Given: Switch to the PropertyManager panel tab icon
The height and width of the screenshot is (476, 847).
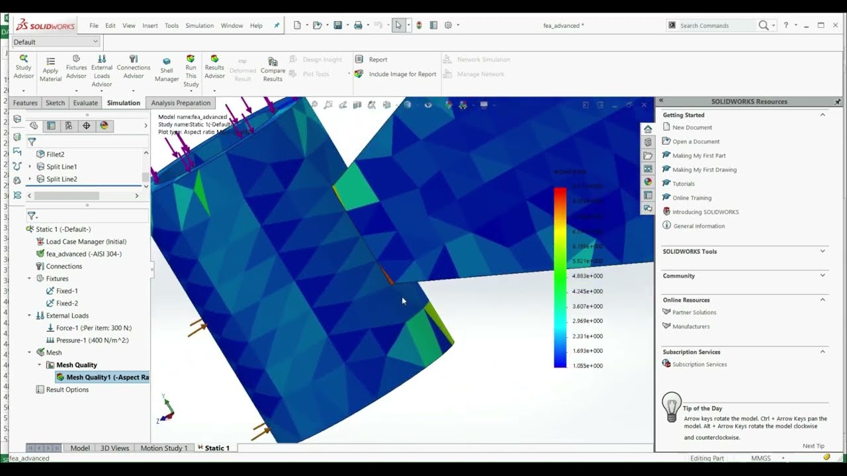Looking at the screenshot, I should [51, 126].
